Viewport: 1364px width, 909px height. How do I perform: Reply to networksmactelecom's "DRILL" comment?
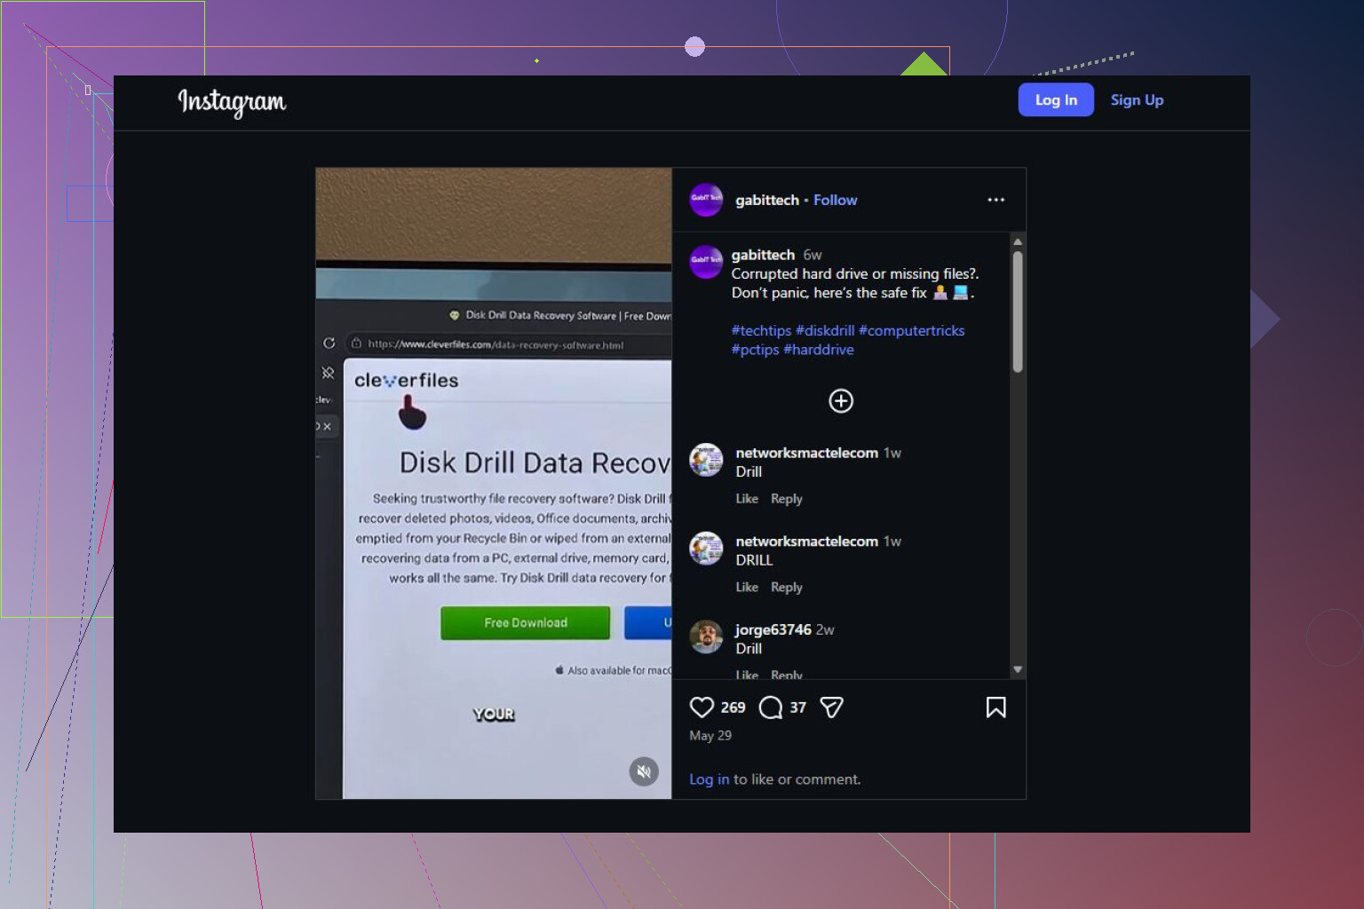786,587
